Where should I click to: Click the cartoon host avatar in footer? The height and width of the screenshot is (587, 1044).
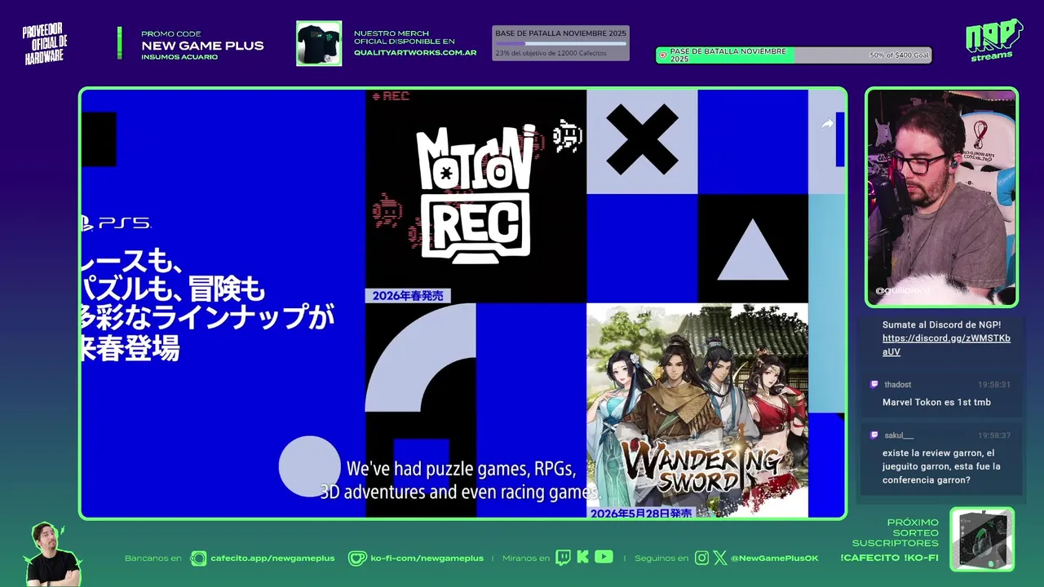54,554
